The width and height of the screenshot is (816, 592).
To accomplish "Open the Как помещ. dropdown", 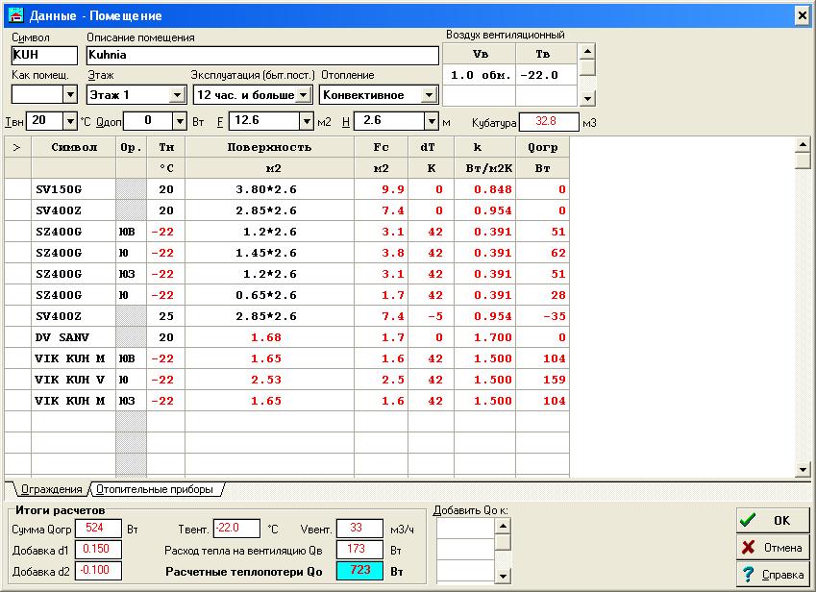I will coord(70,95).
